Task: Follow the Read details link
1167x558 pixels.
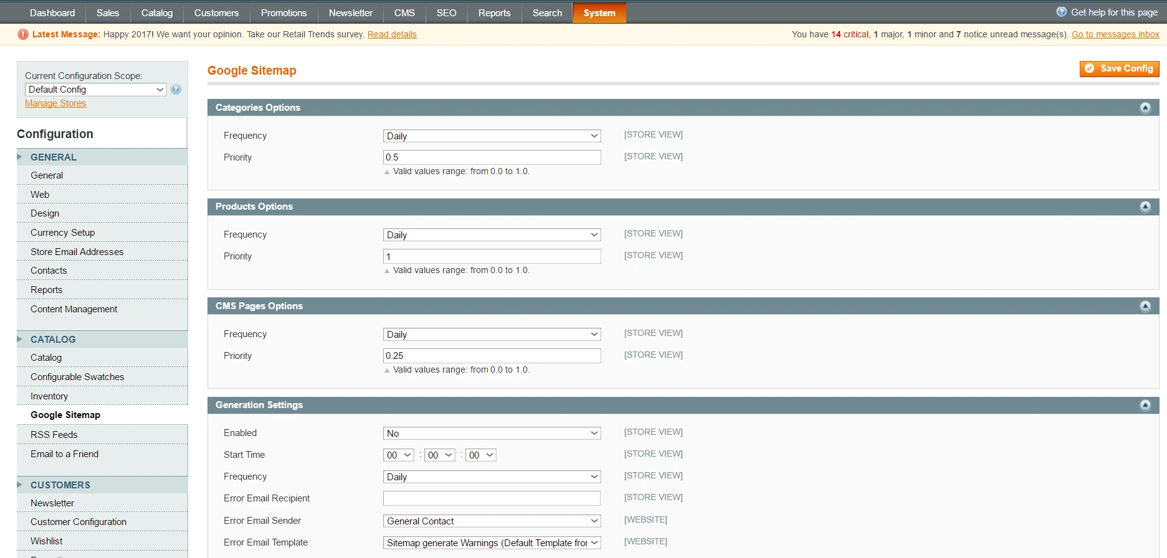Action: click(392, 34)
